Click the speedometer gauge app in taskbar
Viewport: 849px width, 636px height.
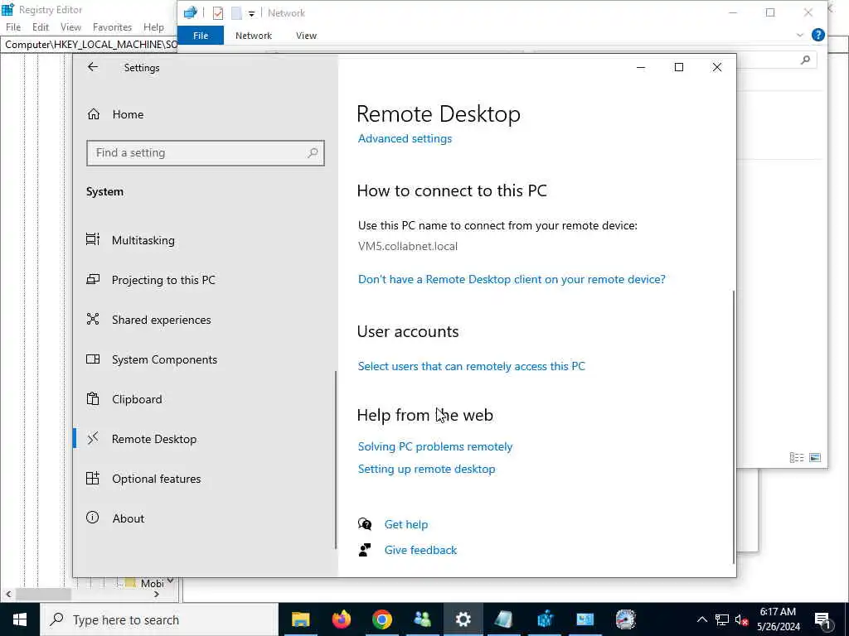click(625, 619)
